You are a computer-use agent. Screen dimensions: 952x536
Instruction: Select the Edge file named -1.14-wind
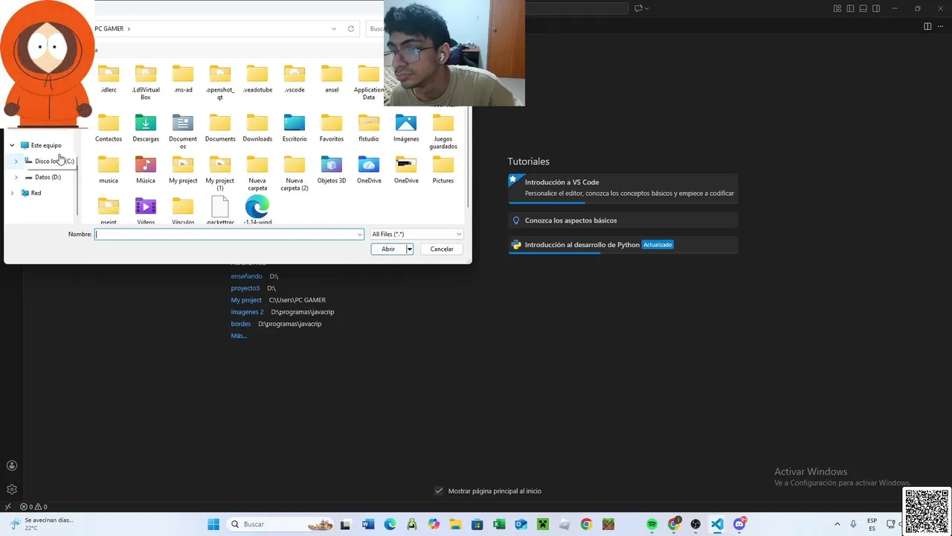click(257, 211)
